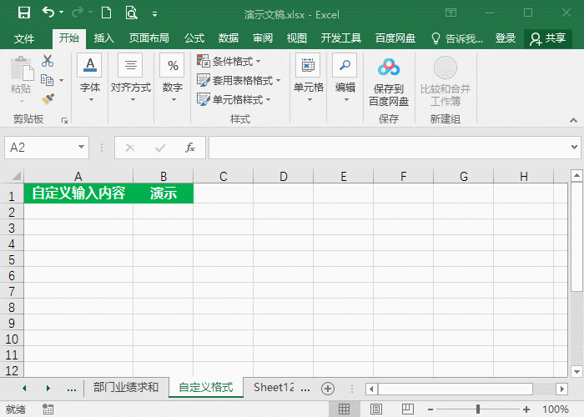The height and width of the screenshot is (417, 584).
Task: Open the Copy options dropdown arrow
Action: 62,80
